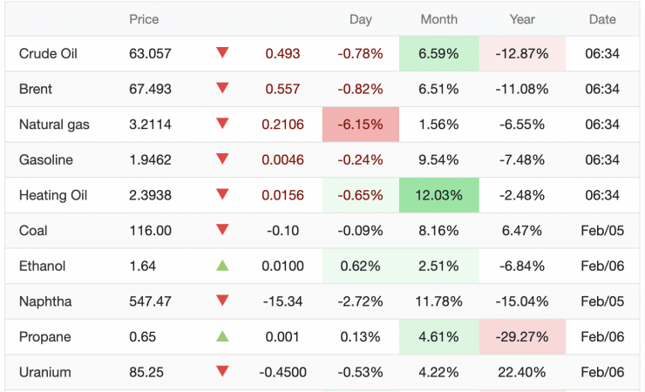Open the Gasoline commodity page
645x392 pixels.
pyautogui.click(x=45, y=159)
